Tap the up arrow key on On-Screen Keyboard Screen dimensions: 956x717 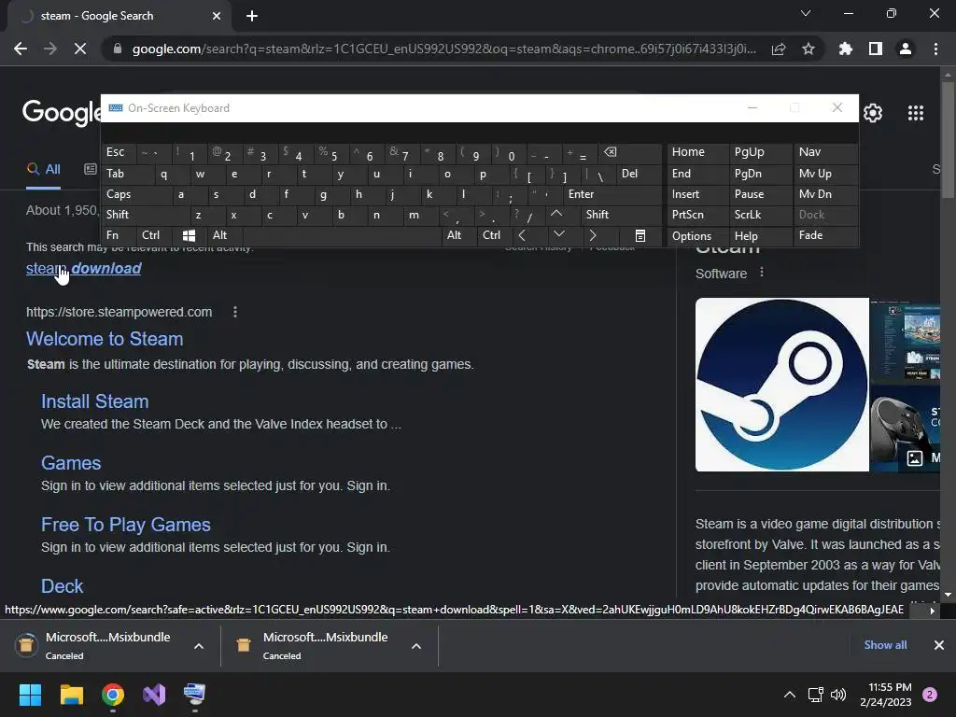pos(556,214)
